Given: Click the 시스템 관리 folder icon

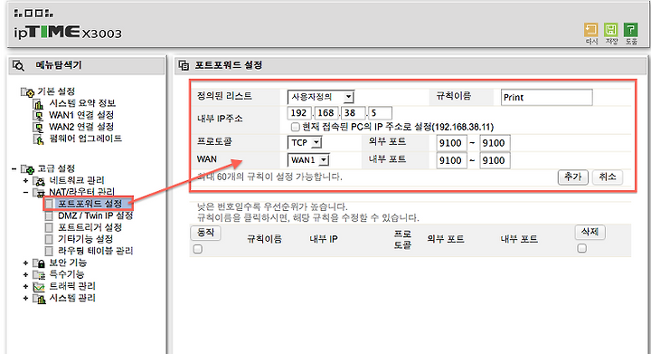Looking at the screenshot, I should point(39,299).
